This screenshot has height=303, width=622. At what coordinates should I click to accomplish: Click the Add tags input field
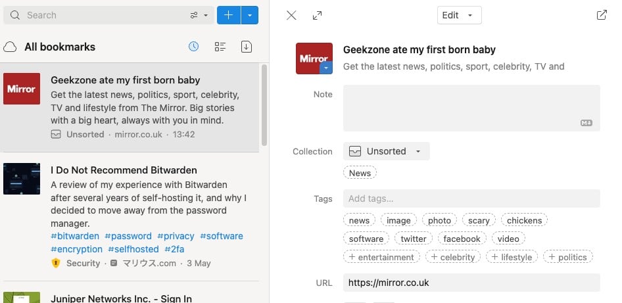(x=471, y=198)
